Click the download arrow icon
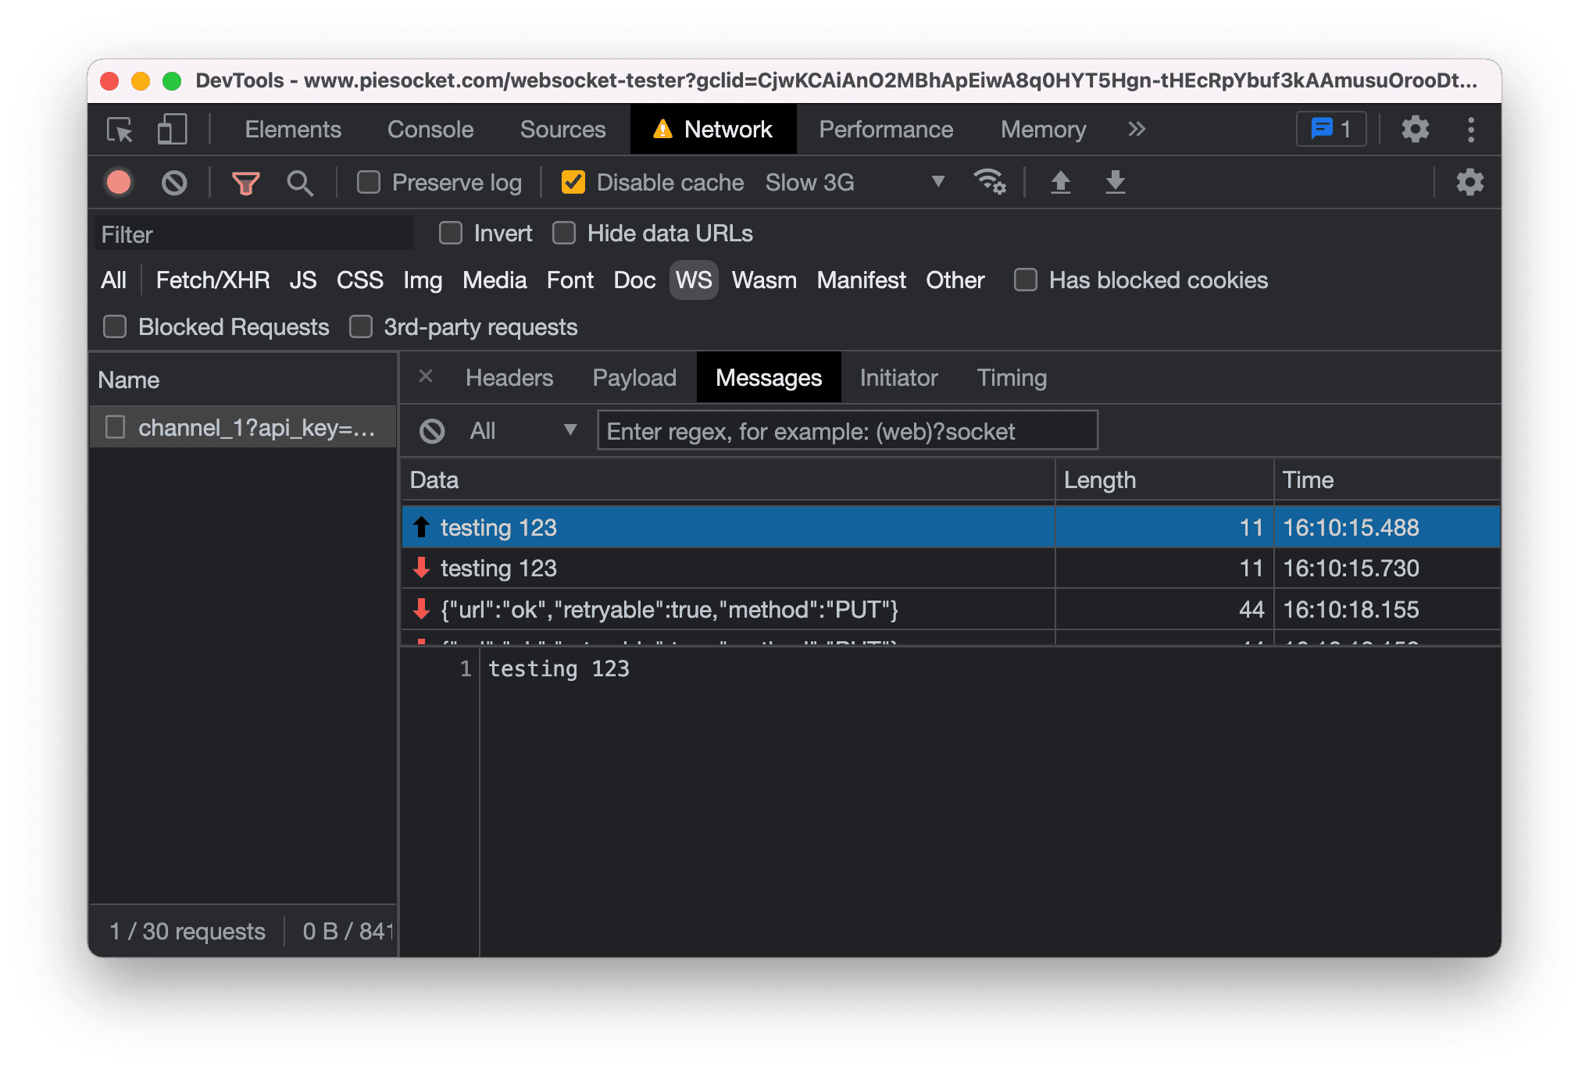The image size is (1589, 1073). tap(1112, 182)
